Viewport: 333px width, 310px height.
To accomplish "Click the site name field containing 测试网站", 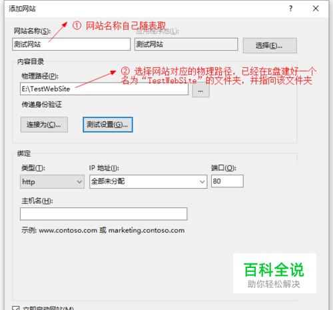I will 71,44.
